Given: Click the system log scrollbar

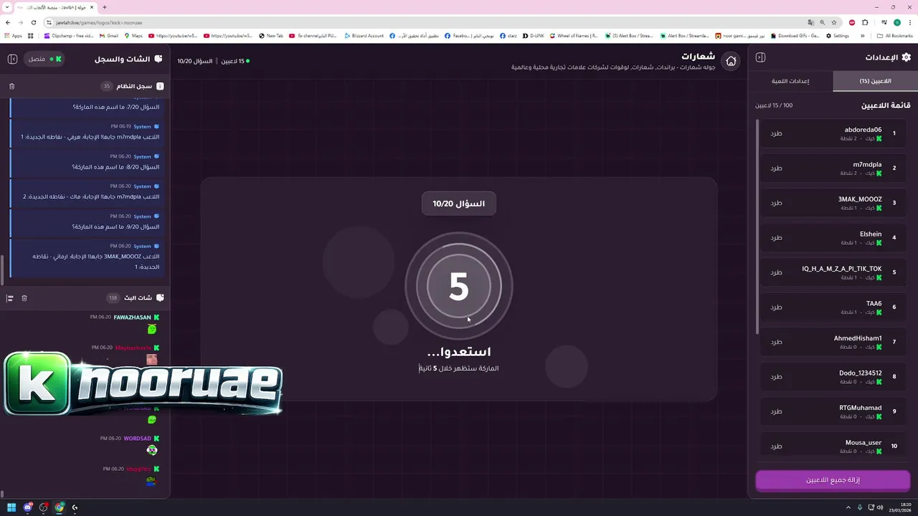Looking at the screenshot, I should (x=1, y=270).
